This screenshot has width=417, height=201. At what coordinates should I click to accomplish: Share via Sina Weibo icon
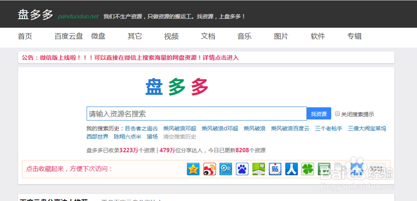[x=210, y=169]
